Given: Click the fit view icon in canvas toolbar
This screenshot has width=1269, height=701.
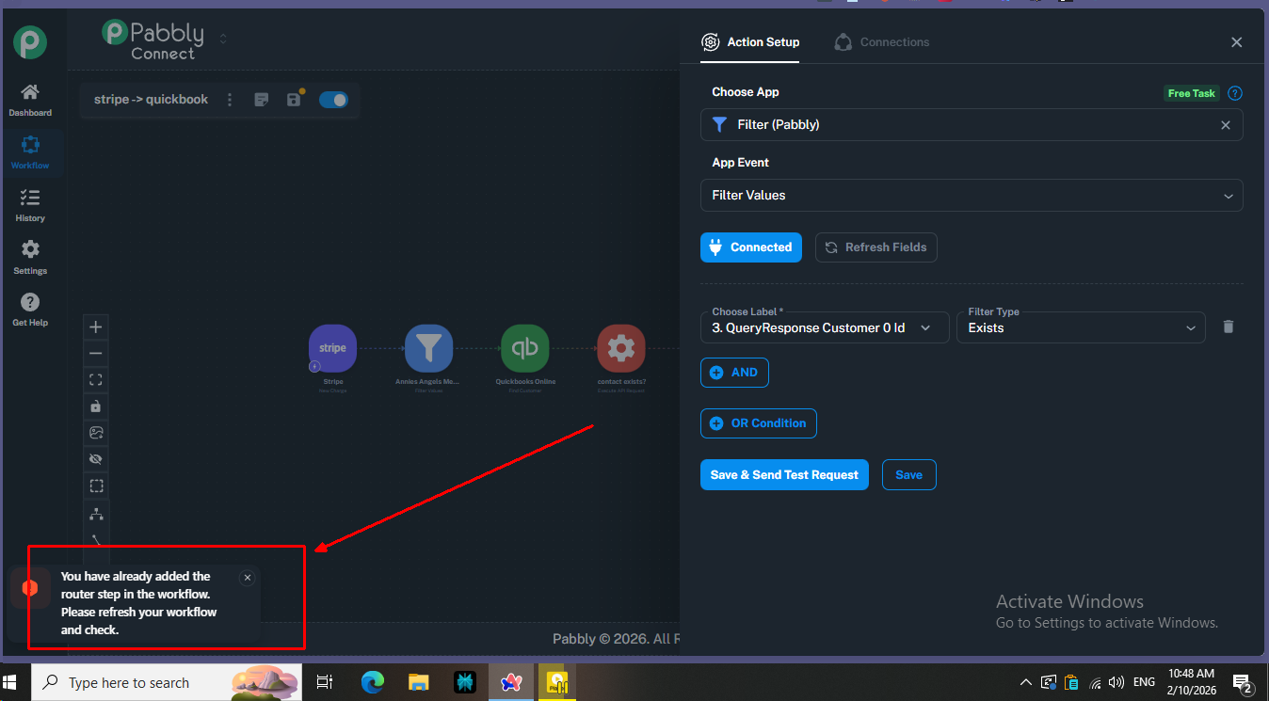Looking at the screenshot, I should 96,380.
